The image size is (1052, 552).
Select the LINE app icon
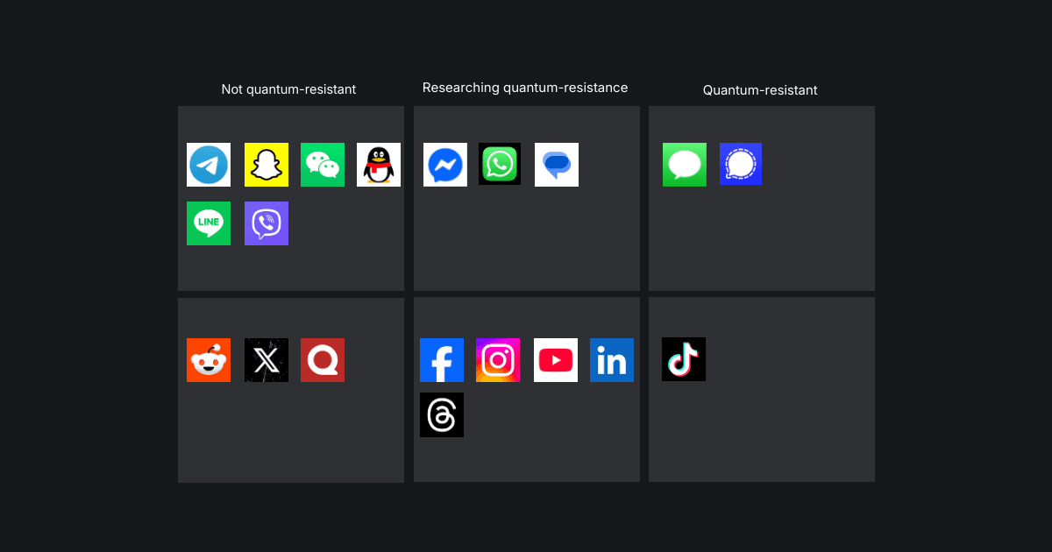click(209, 223)
